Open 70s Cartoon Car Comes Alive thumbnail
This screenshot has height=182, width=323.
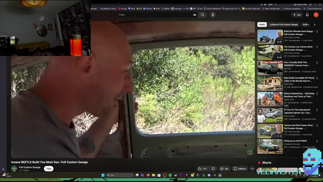pos(270,52)
